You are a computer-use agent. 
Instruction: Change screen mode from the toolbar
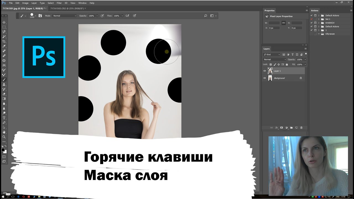[x=4, y=161]
